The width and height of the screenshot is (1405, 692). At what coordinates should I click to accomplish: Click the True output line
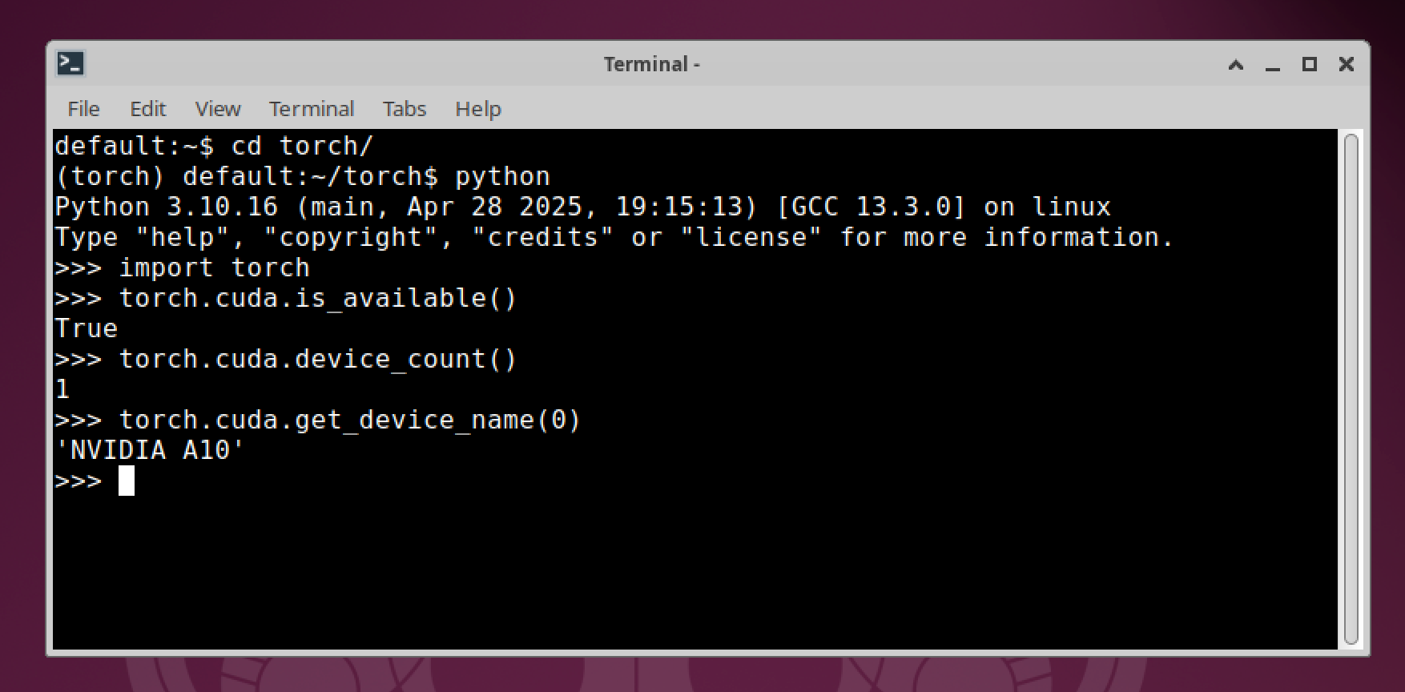coord(85,328)
